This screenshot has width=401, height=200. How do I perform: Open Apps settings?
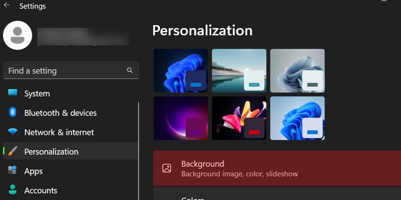(x=71, y=171)
